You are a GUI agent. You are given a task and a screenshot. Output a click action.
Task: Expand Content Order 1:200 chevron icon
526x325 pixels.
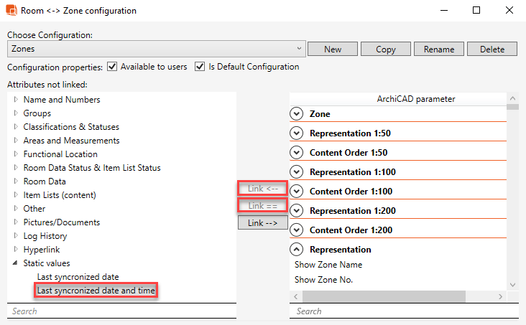pyautogui.click(x=297, y=230)
